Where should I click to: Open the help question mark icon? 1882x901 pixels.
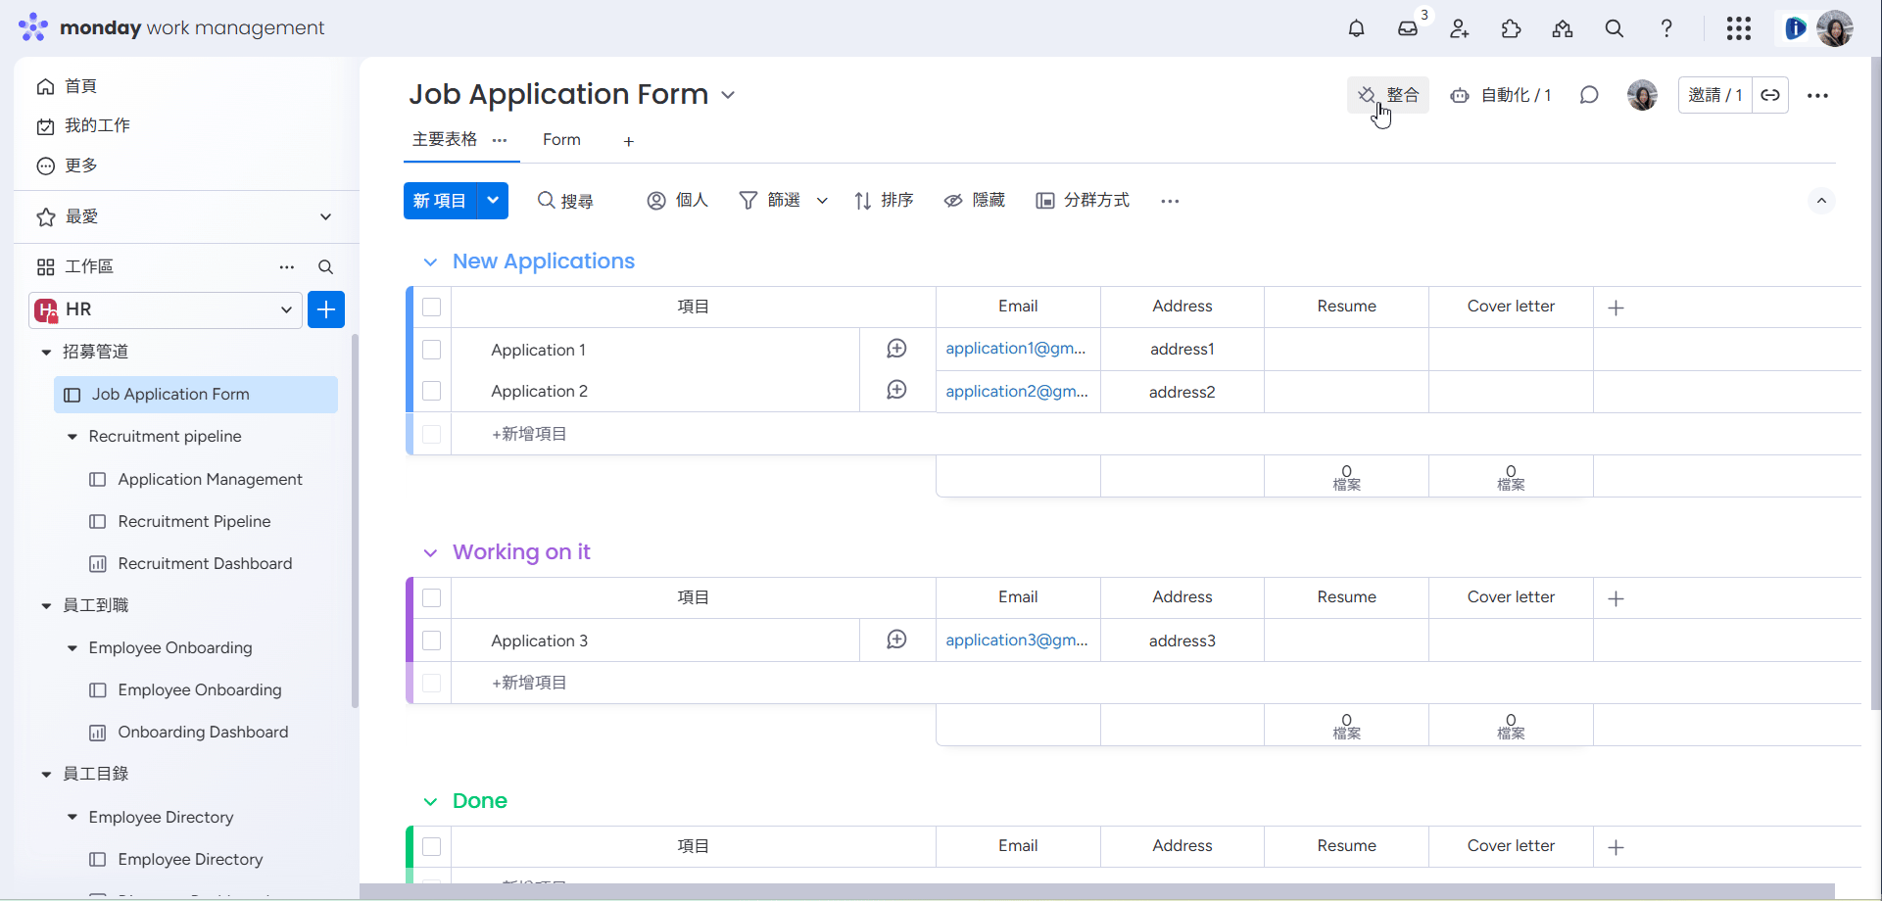tap(1666, 28)
